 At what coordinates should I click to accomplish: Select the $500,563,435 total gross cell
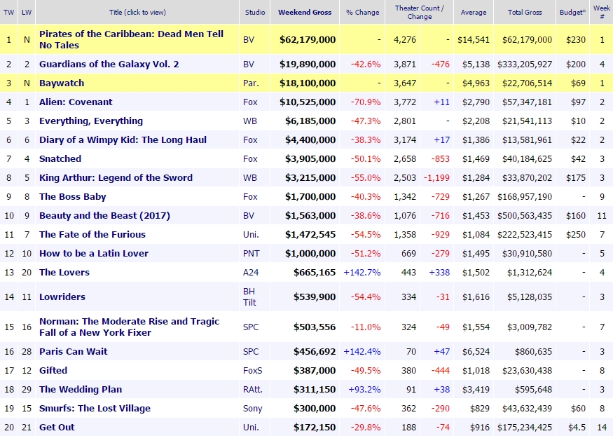pyautogui.click(x=525, y=215)
